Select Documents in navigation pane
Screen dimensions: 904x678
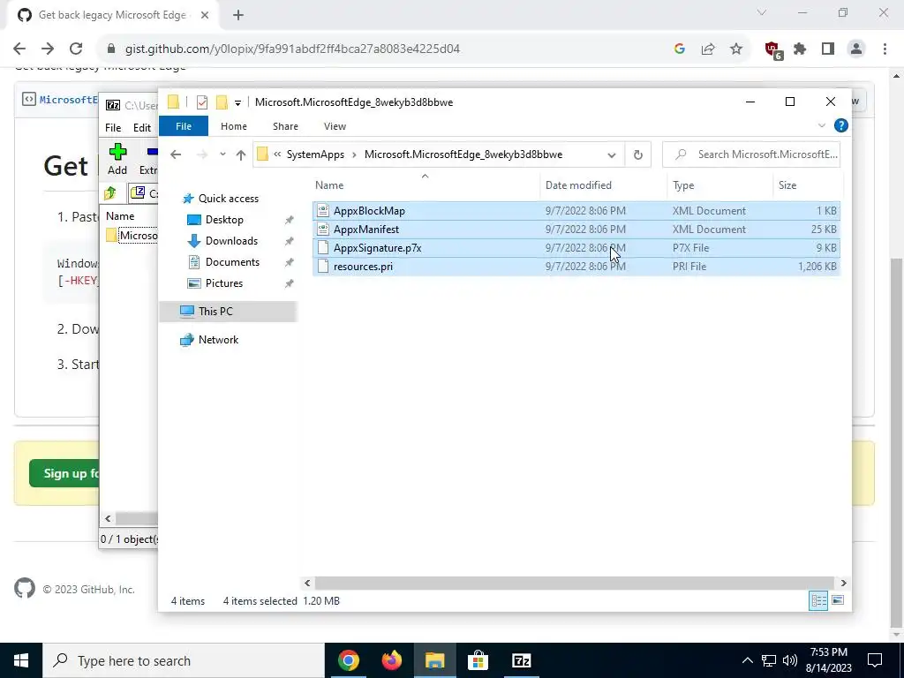[232, 262]
